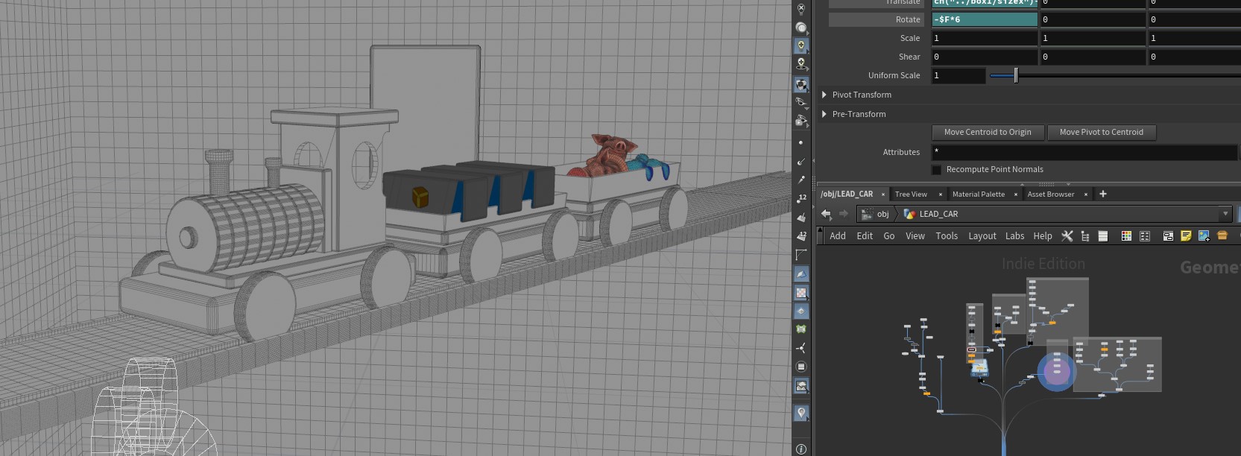Click the highlighted checkerboard display icon
The image size is (1241, 456).
coord(801,293)
